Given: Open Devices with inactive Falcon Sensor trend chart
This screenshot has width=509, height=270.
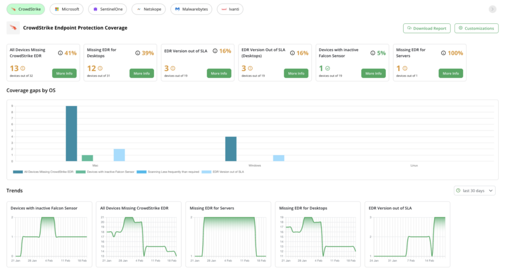Looking at the screenshot, I should (49, 234).
